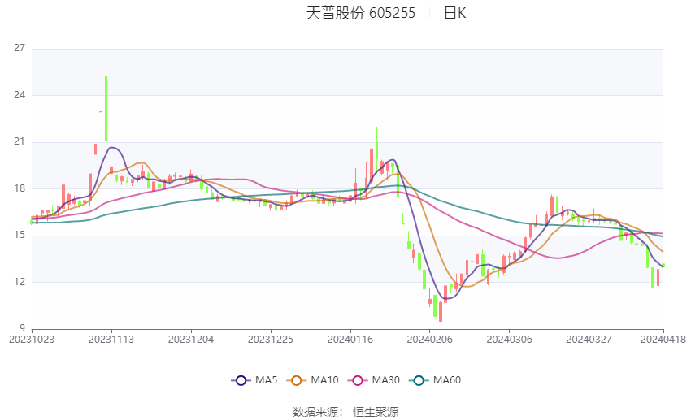Select the 20240206 date axis label
Viewport: 691px width, 420px height.
(x=429, y=340)
